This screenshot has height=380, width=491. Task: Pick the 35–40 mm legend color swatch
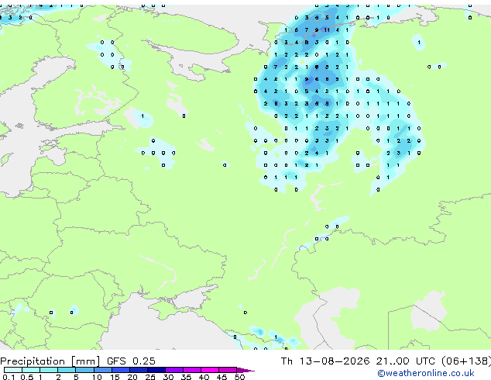point(191,370)
